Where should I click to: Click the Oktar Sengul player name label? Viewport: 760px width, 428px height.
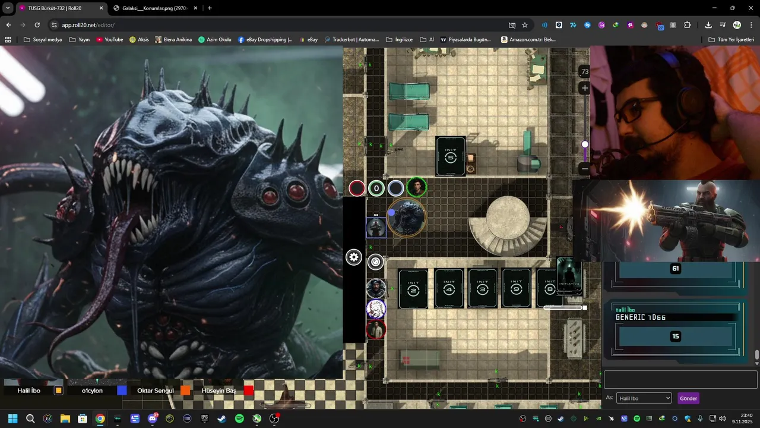[x=156, y=391]
